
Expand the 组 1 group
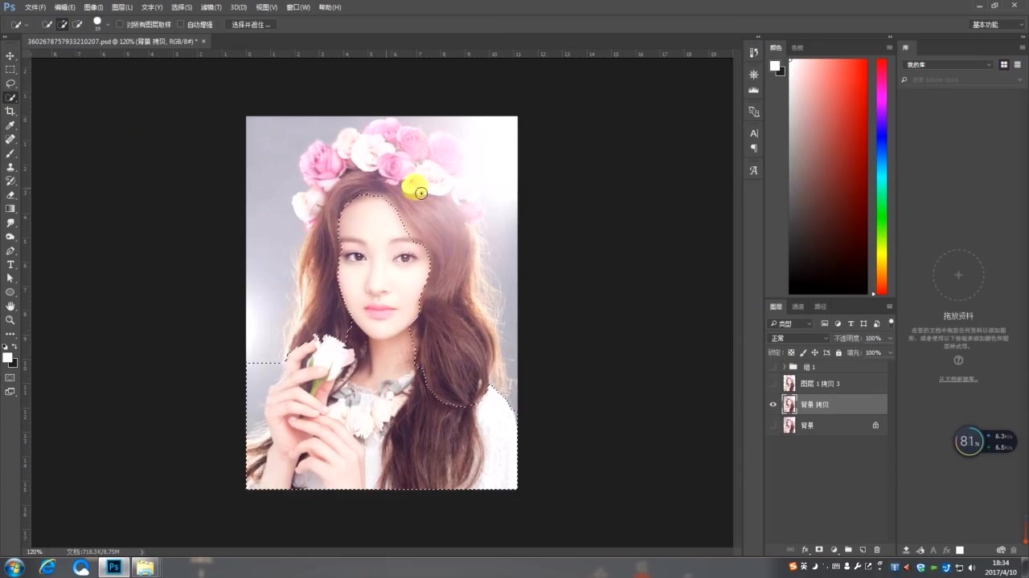785,367
